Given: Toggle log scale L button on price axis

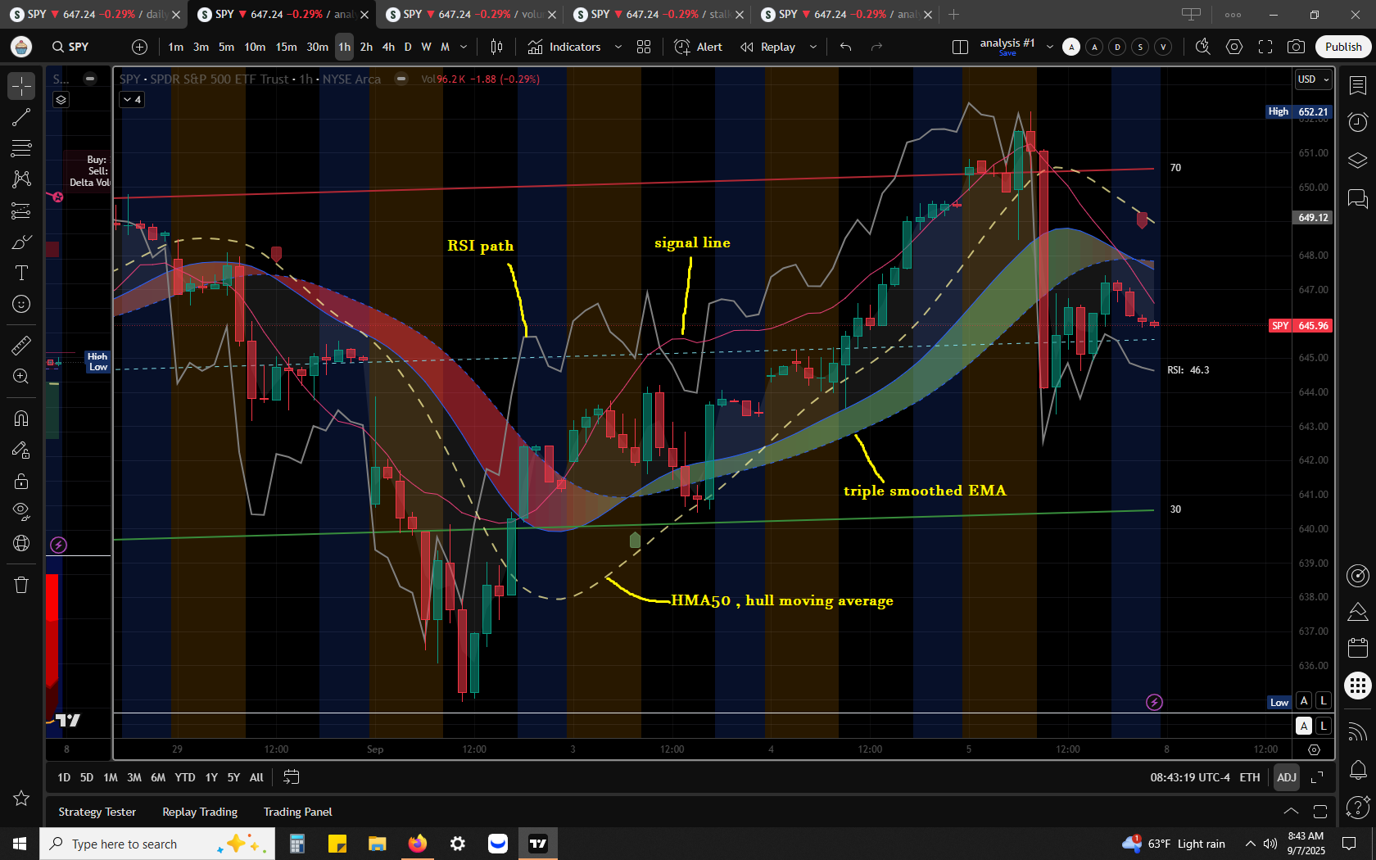Looking at the screenshot, I should click(1323, 701).
